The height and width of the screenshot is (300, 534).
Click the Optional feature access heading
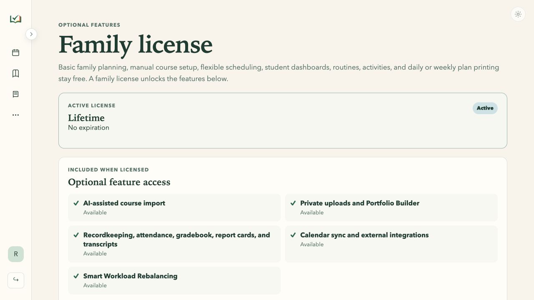[119, 182]
